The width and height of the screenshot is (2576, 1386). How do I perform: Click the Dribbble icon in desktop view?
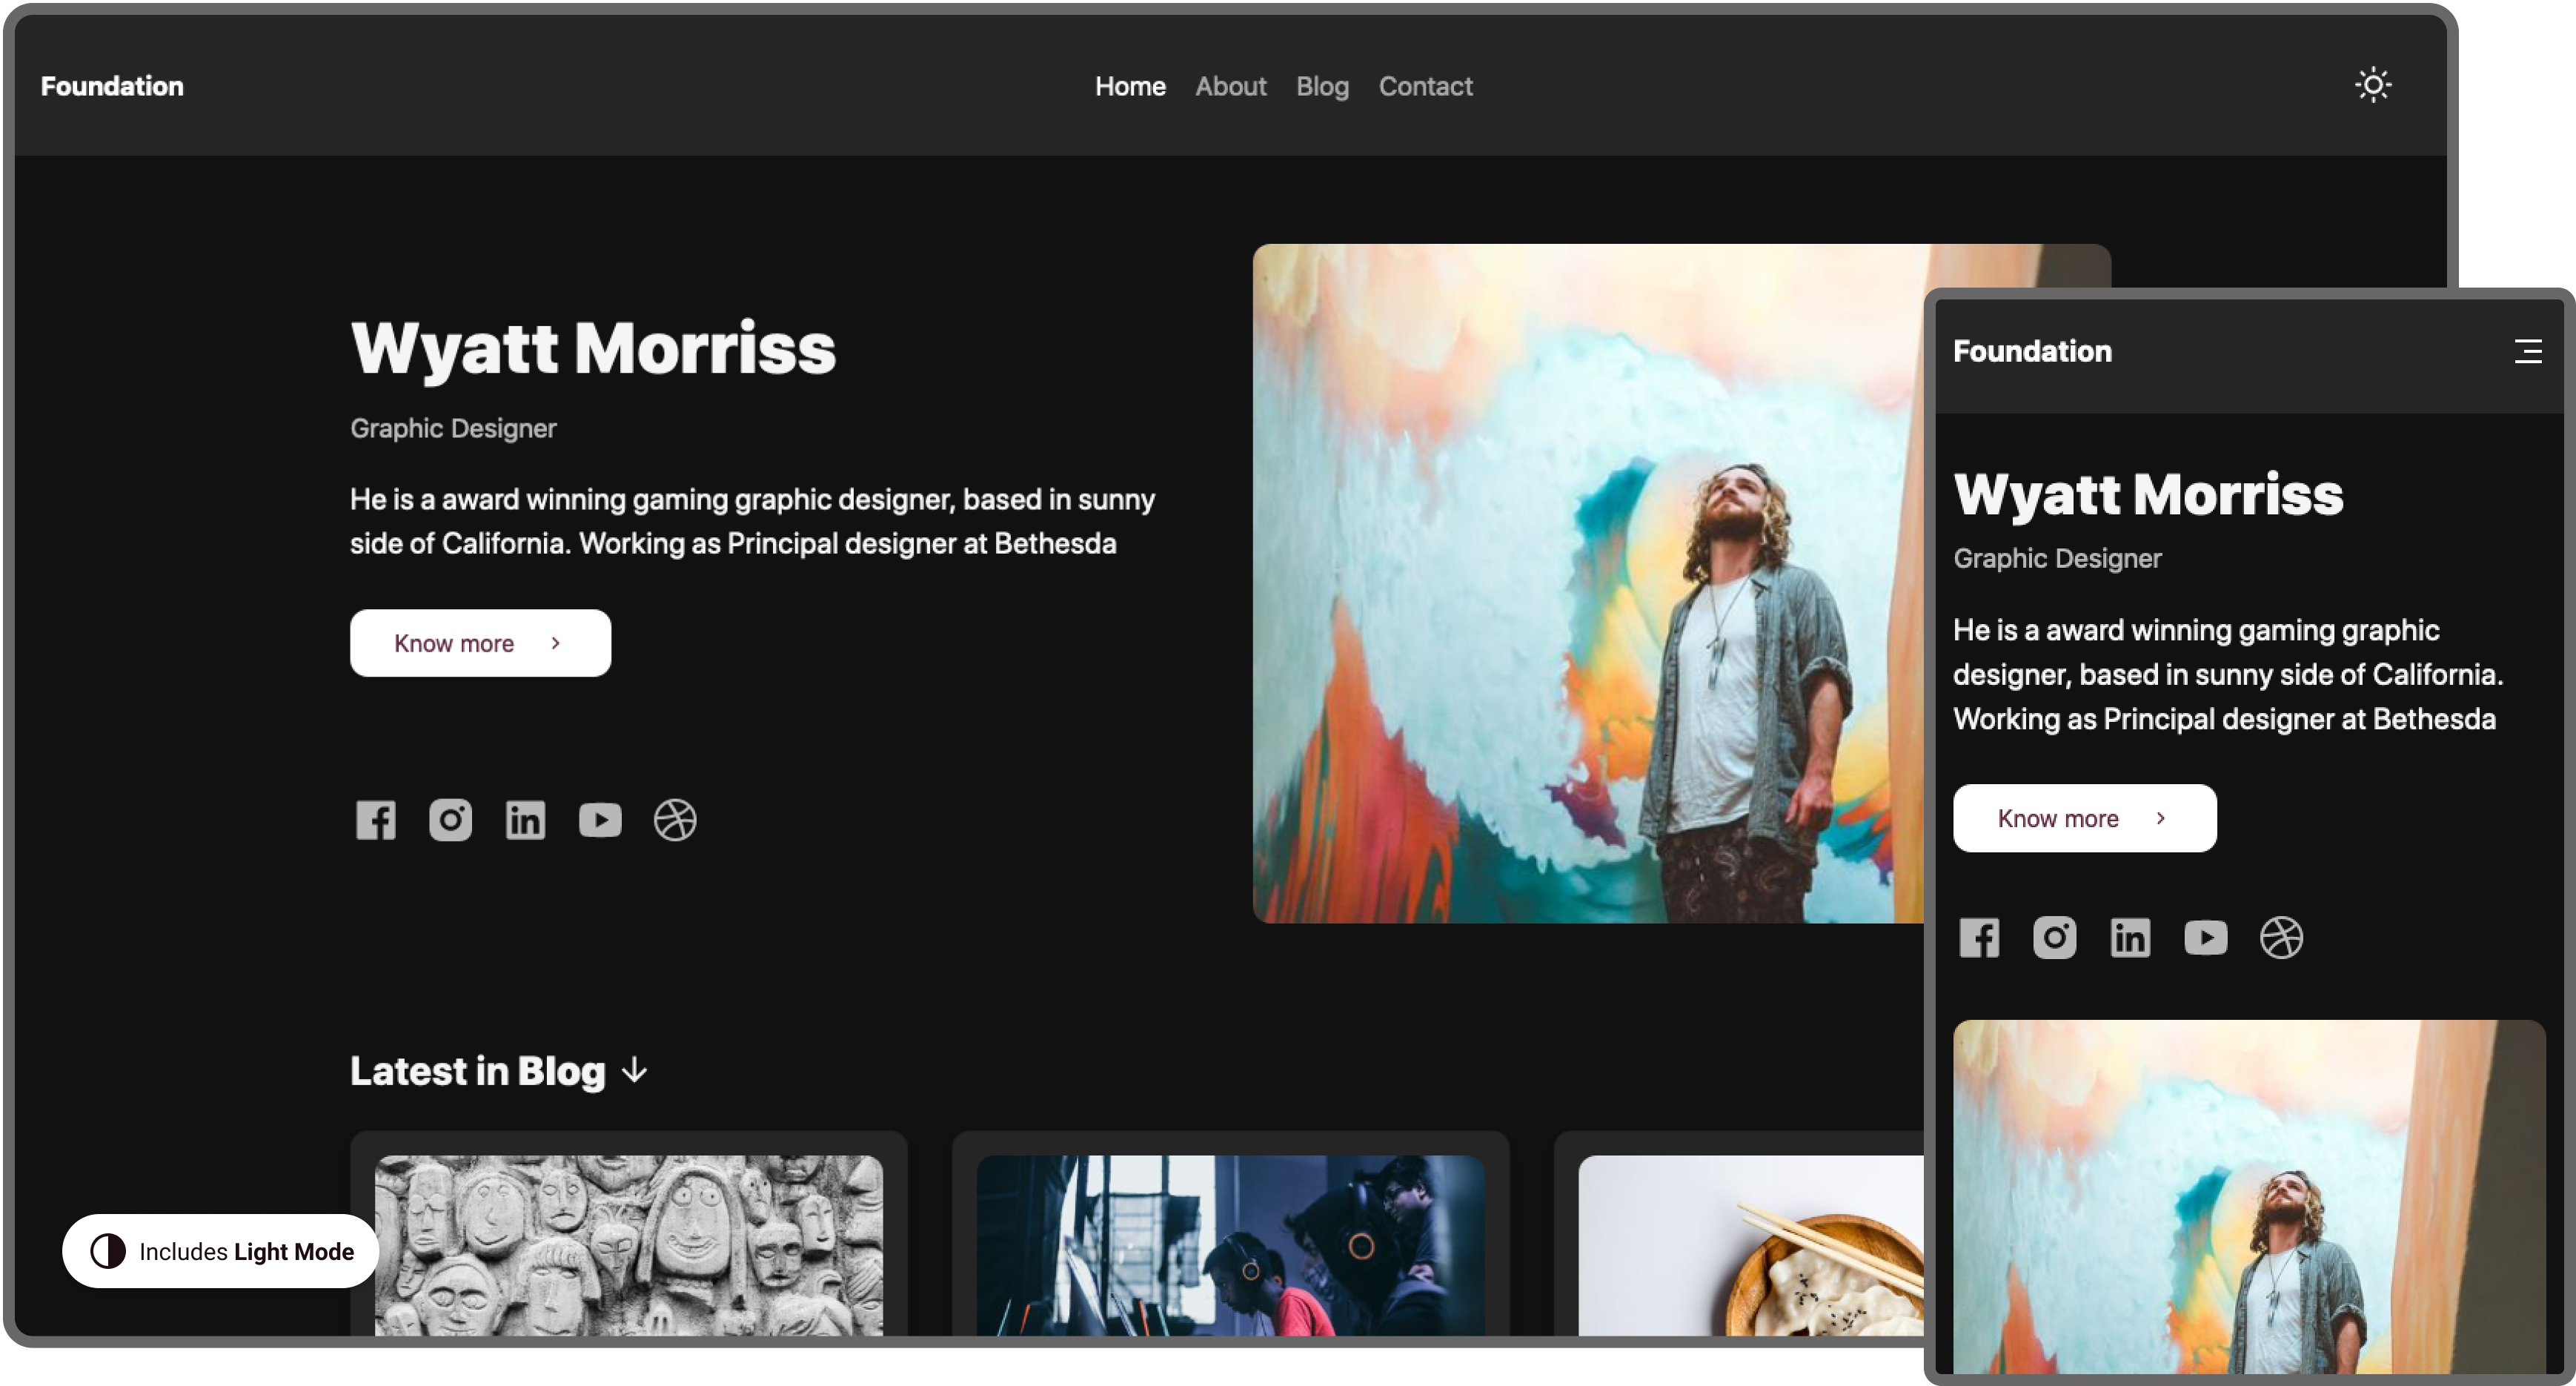click(x=675, y=820)
